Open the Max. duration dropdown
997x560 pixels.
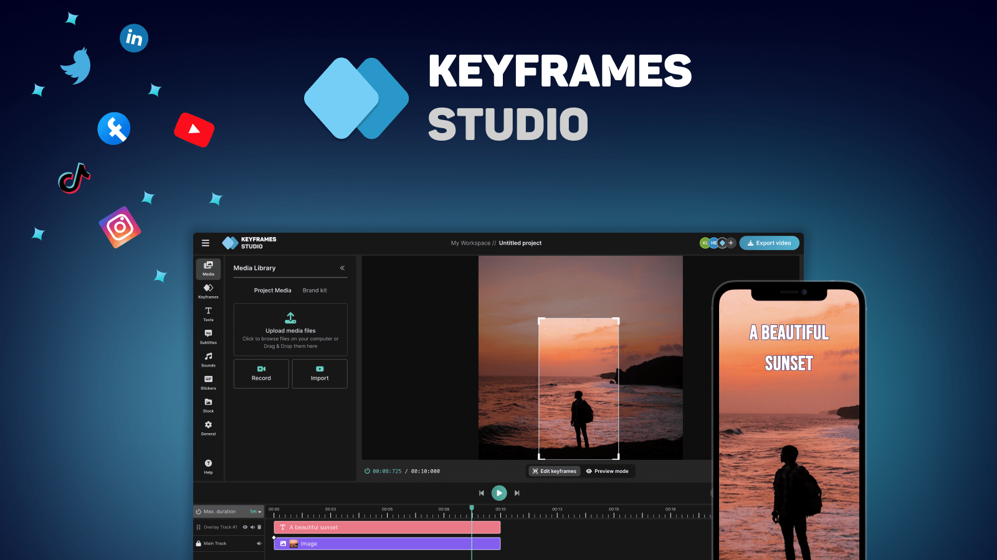[255, 511]
